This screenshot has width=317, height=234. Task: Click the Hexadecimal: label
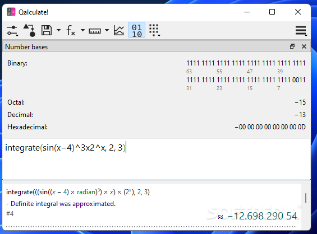(27, 127)
